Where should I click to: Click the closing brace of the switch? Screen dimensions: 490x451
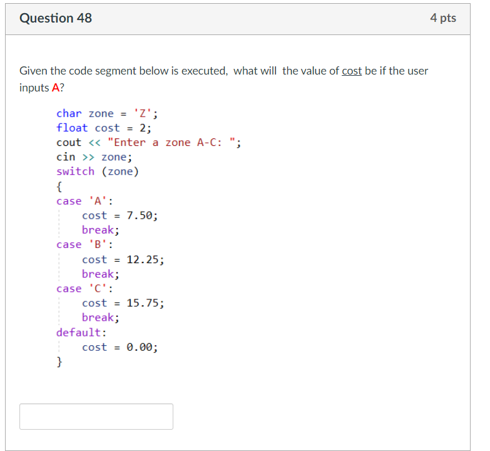[x=59, y=361]
